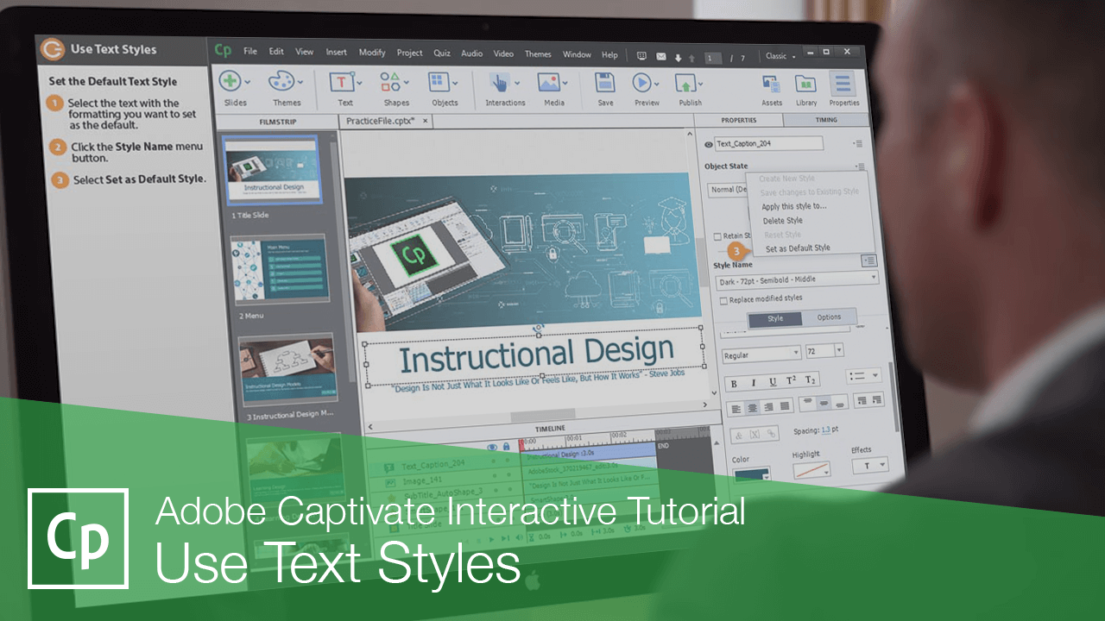Open the Themes tool

tap(280, 84)
